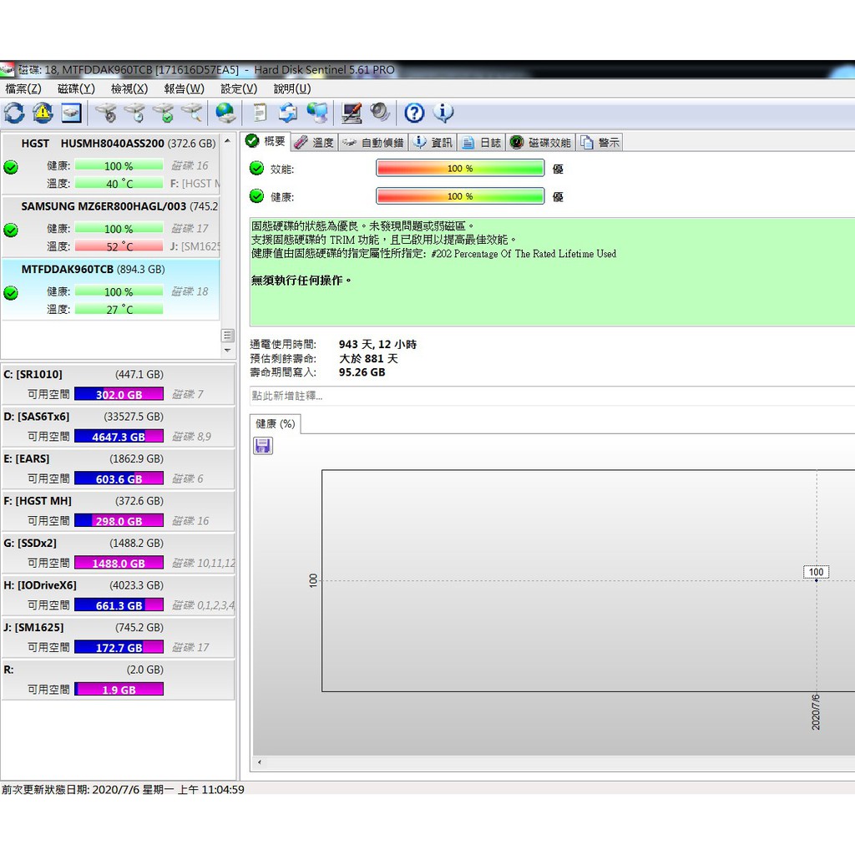Open the 檔案(Z) menu
Image resolution: width=855 pixels, height=855 pixels.
pyautogui.click(x=23, y=89)
